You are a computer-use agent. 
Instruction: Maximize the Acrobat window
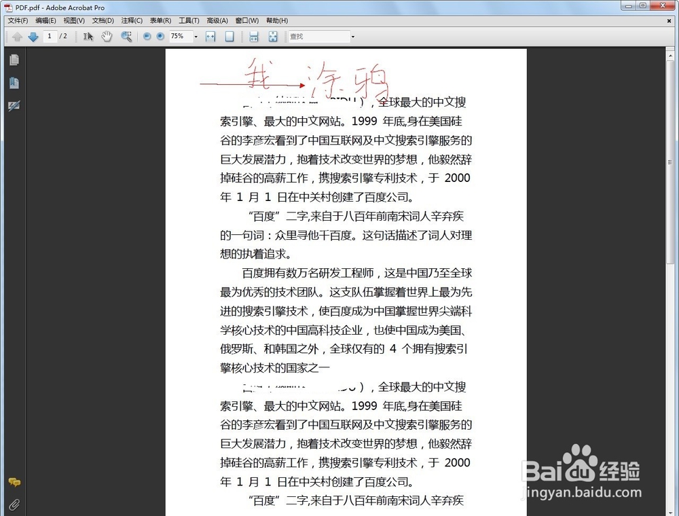click(x=643, y=5)
